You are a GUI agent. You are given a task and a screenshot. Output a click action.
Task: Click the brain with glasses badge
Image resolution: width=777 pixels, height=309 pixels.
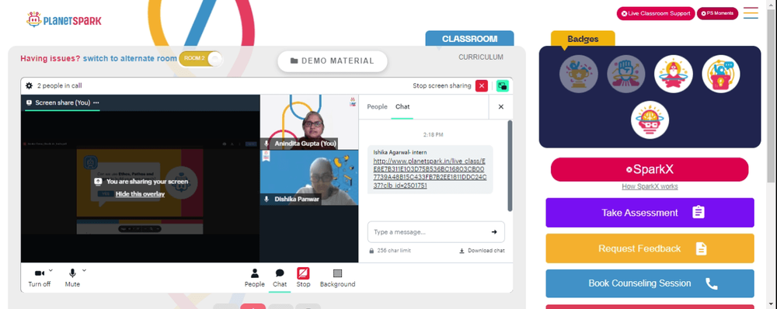pos(650,120)
